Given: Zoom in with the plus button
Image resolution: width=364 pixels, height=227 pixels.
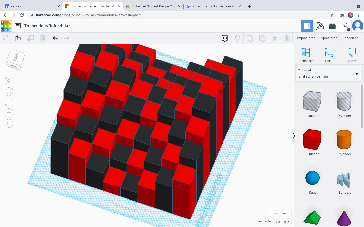Looking at the screenshot, I should (9, 102).
